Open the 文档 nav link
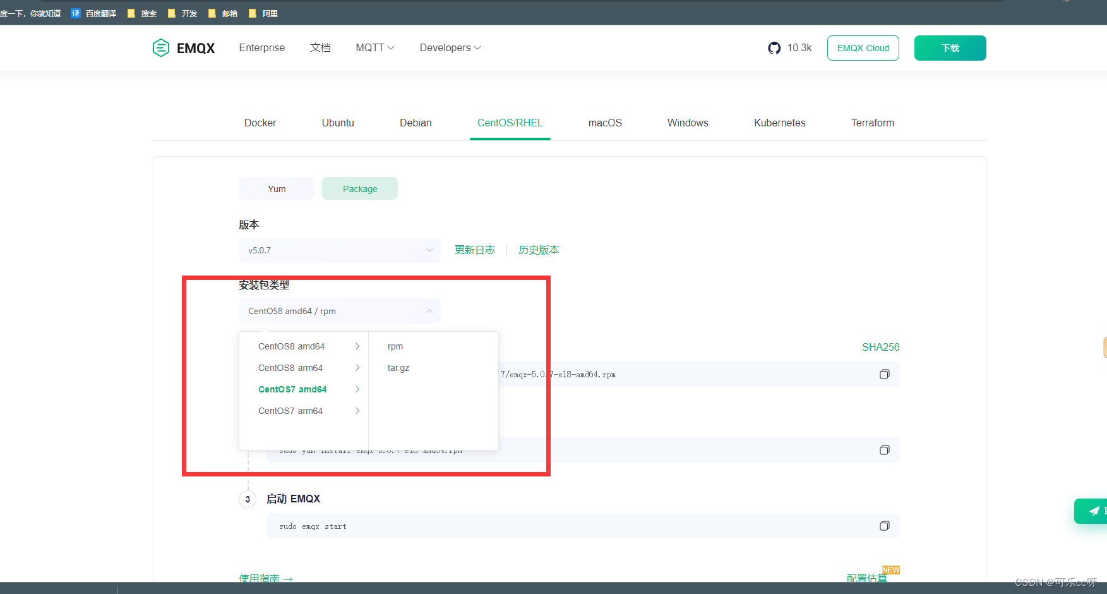 320,48
